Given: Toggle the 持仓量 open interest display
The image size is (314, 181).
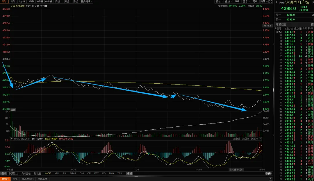Looking at the screenshot, I should tap(44, 6).
